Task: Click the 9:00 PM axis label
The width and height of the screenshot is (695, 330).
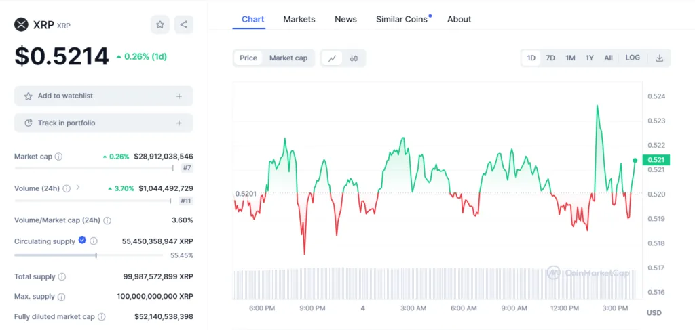Action: [313, 308]
